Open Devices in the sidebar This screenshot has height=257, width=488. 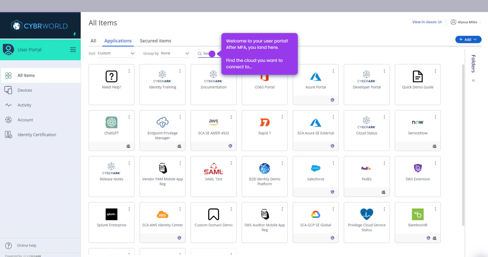coord(41,90)
